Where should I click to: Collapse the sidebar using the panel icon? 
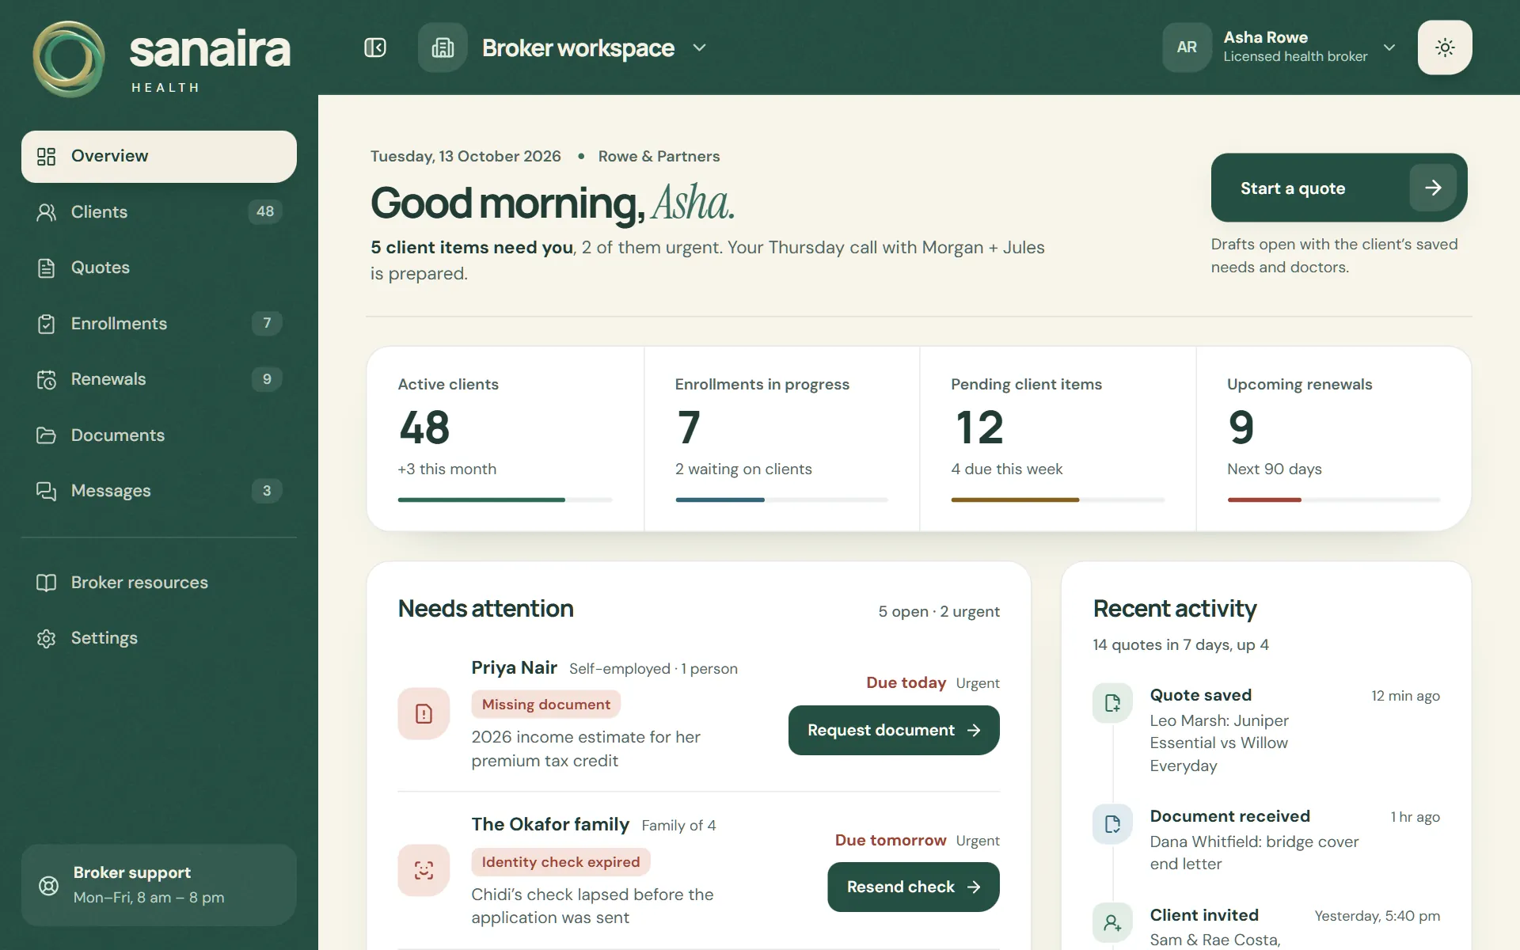(x=375, y=47)
